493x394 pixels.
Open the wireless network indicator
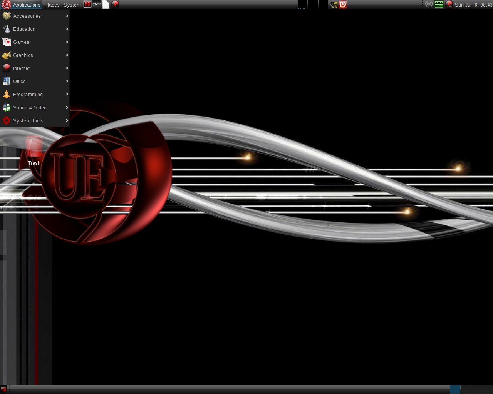(x=429, y=5)
